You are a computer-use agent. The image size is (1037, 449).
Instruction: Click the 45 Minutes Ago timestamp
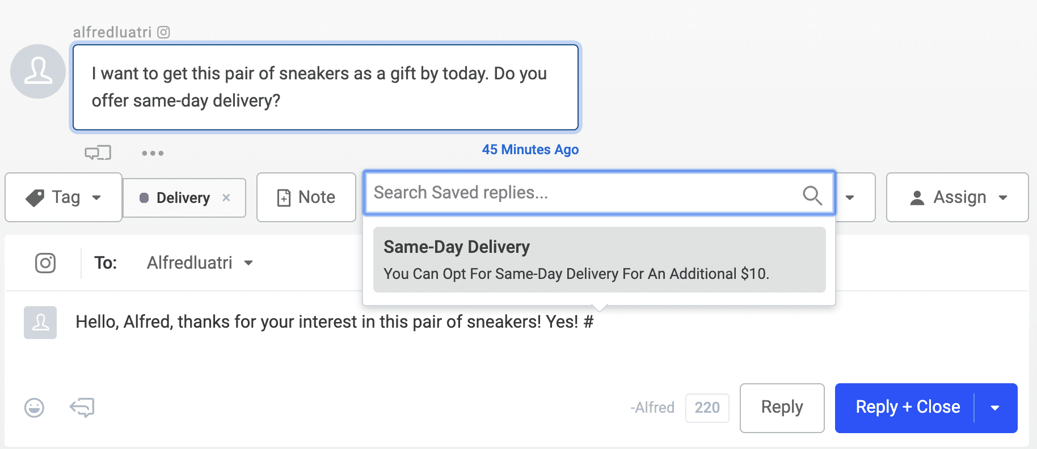coord(530,149)
